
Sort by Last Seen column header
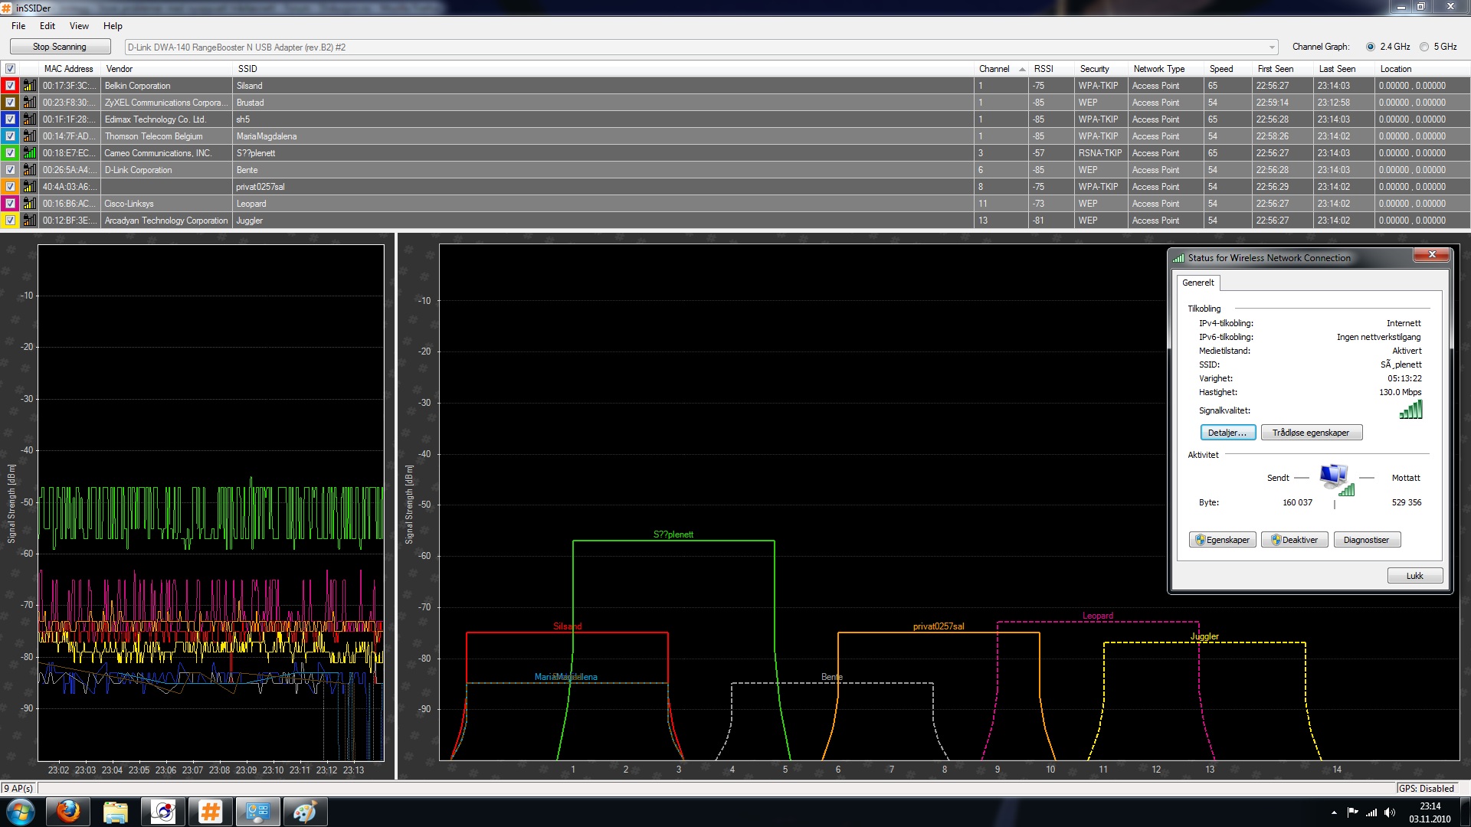click(1344, 69)
